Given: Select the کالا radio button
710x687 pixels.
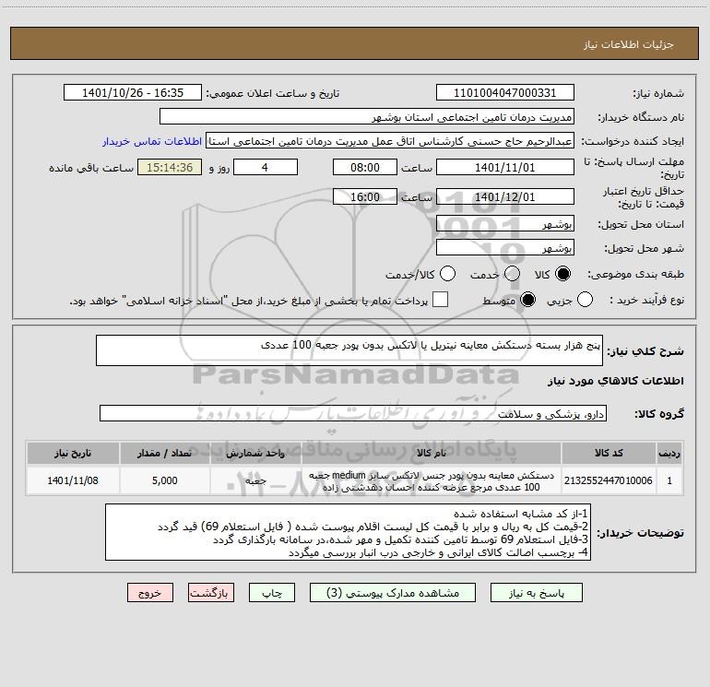Looking at the screenshot, I should [562, 274].
